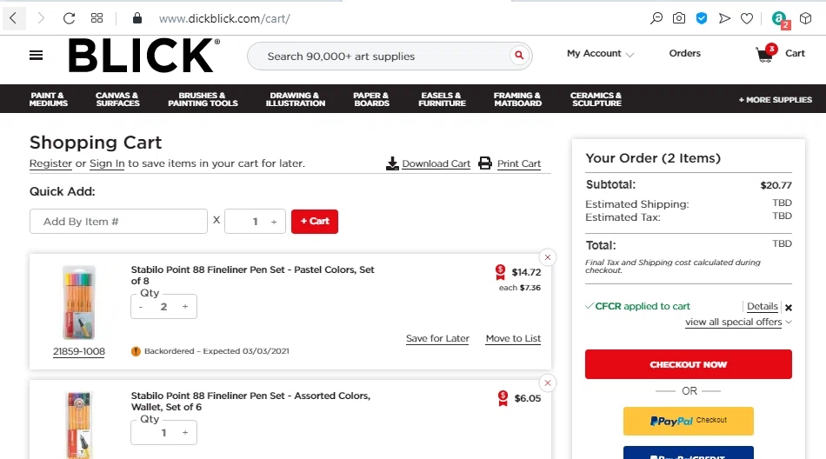Open item number 21859-1008 link

click(79, 351)
